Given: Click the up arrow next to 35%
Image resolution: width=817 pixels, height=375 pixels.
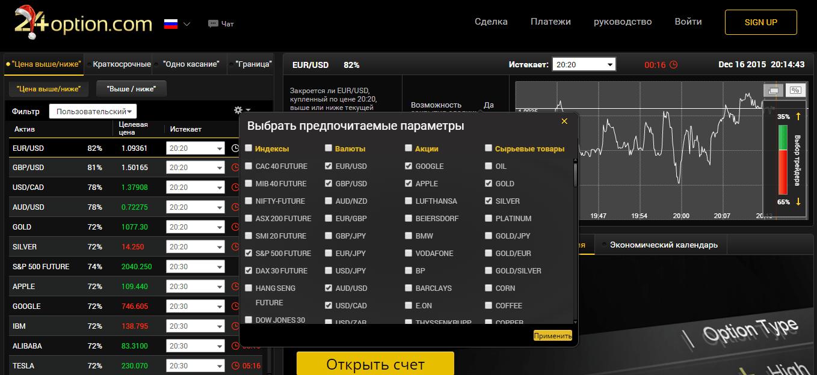Looking at the screenshot, I should (798, 116).
